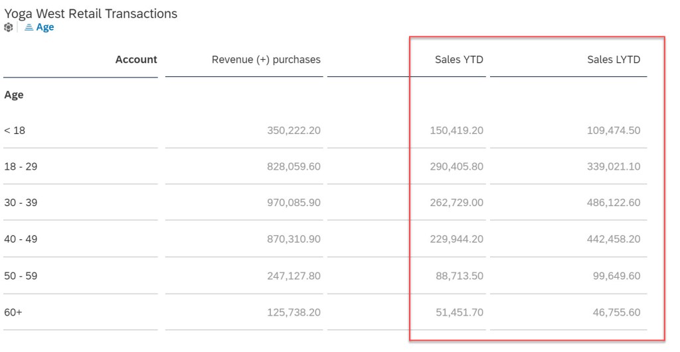Click the 350,222.20 revenue cell
This screenshot has height=352, width=680.
294,131
